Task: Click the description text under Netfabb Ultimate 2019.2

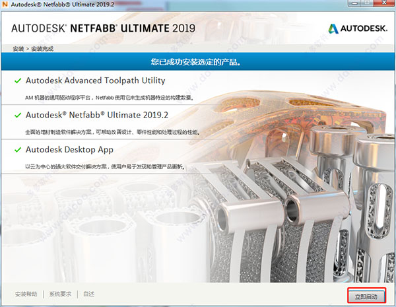Action: point(113,132)
